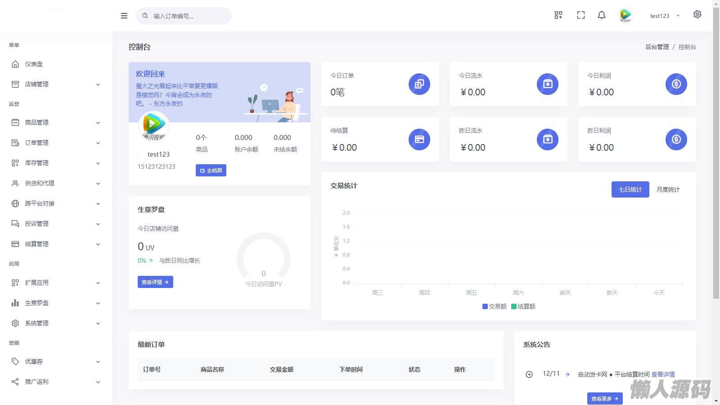Image resolution: width=720 pixels, height=405 pixels.
Task: Click the 优惠券 tag icon
Action: coord(15,361)
